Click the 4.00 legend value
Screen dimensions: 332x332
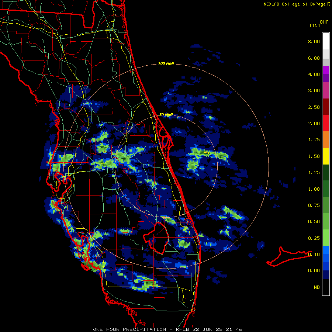pyautogui.click(x=314, y=74)
